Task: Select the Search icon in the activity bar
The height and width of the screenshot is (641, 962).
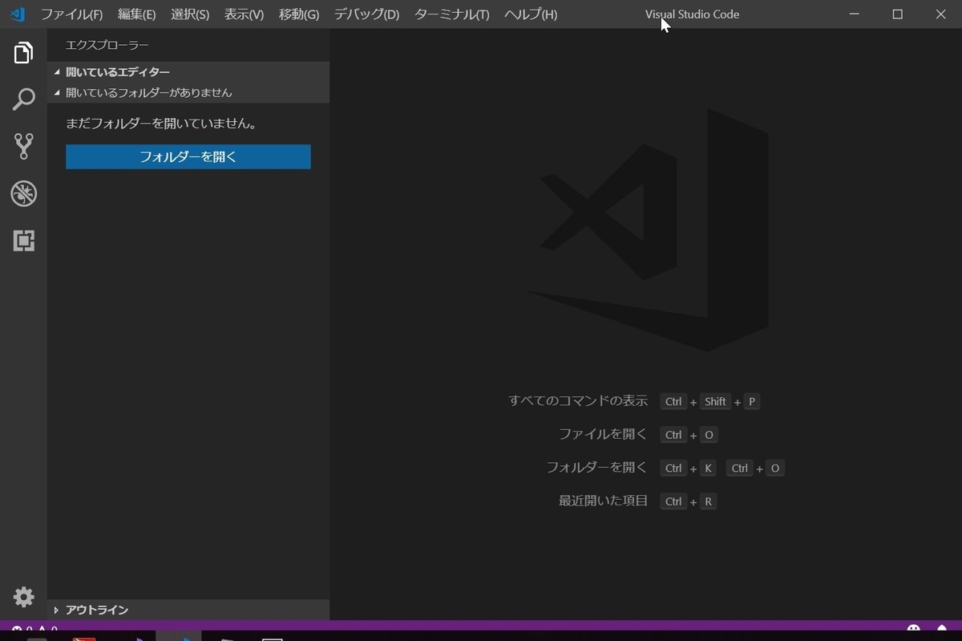Action: (23, 99)
